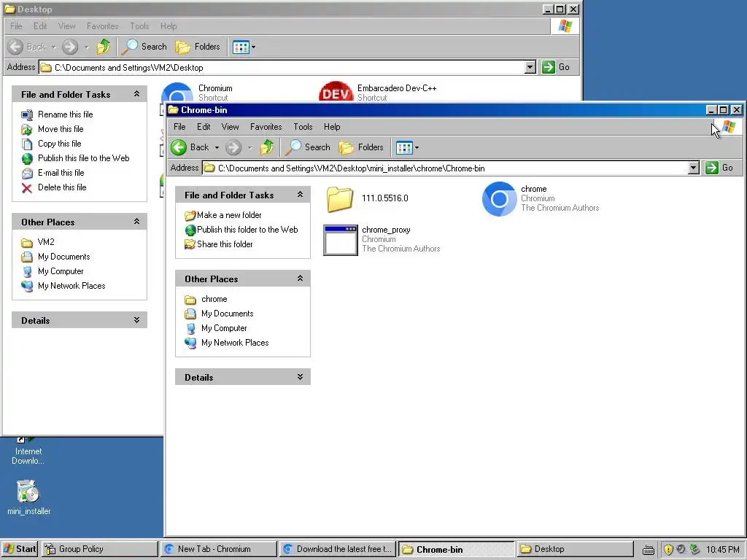Open My Documents in Desktop window sidebar
The width and height of the screenshot is (747, 560).
64,257
